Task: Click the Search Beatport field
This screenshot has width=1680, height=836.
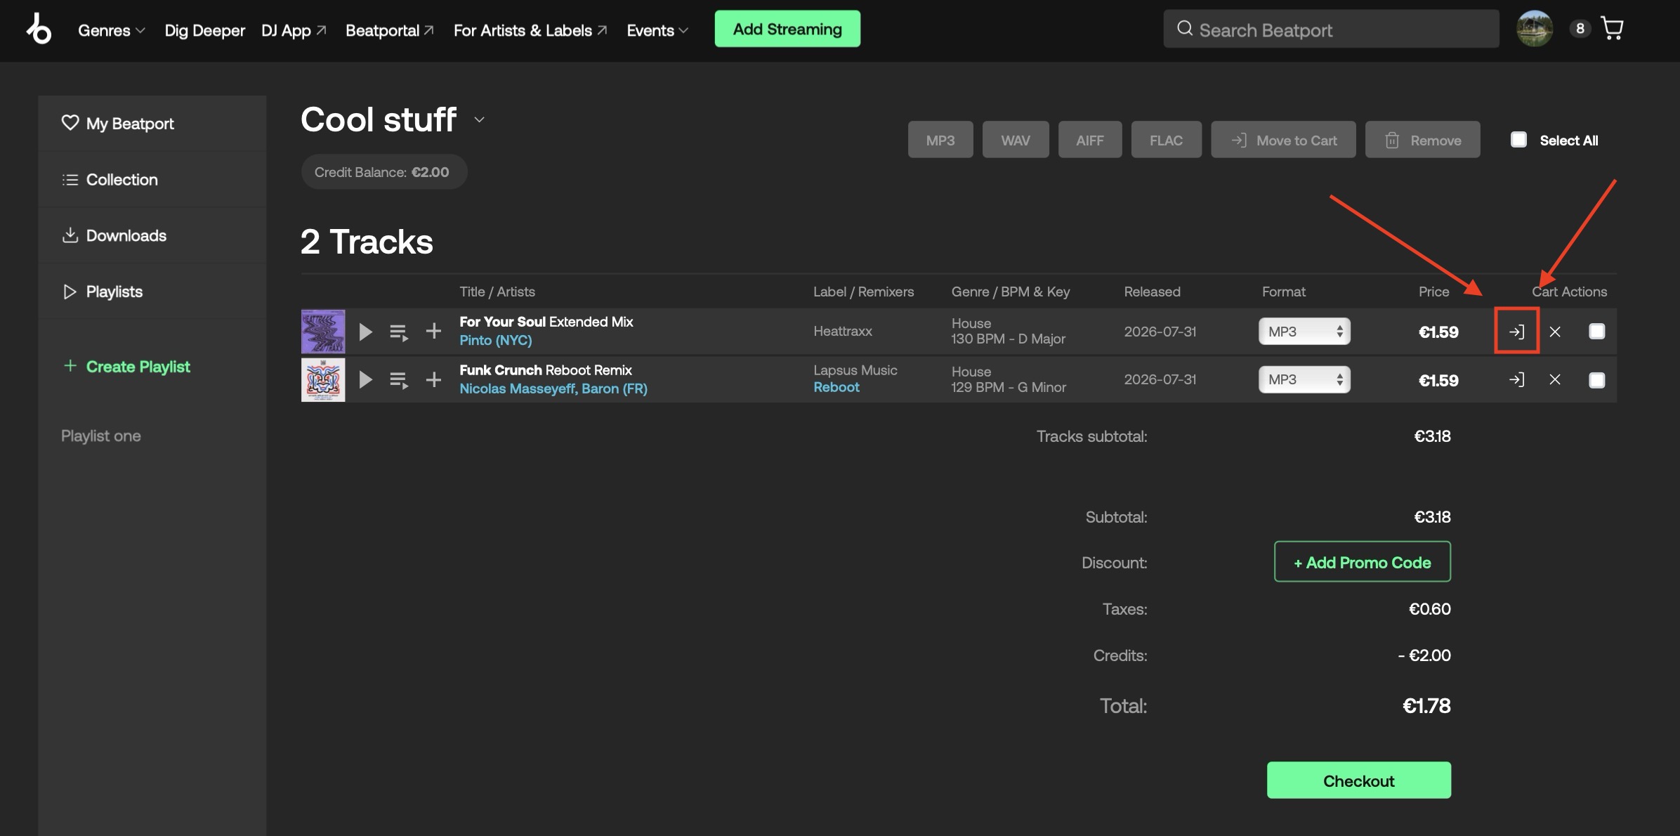Action: pyautogui.click(x=1331, y=29)
